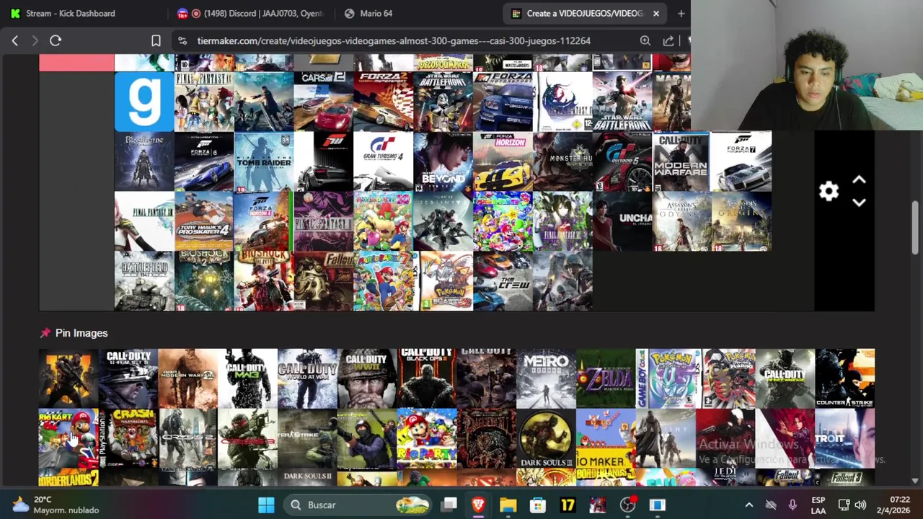
Task: Pick the Counter-Strike orange cover
Action: coord(845,378)
